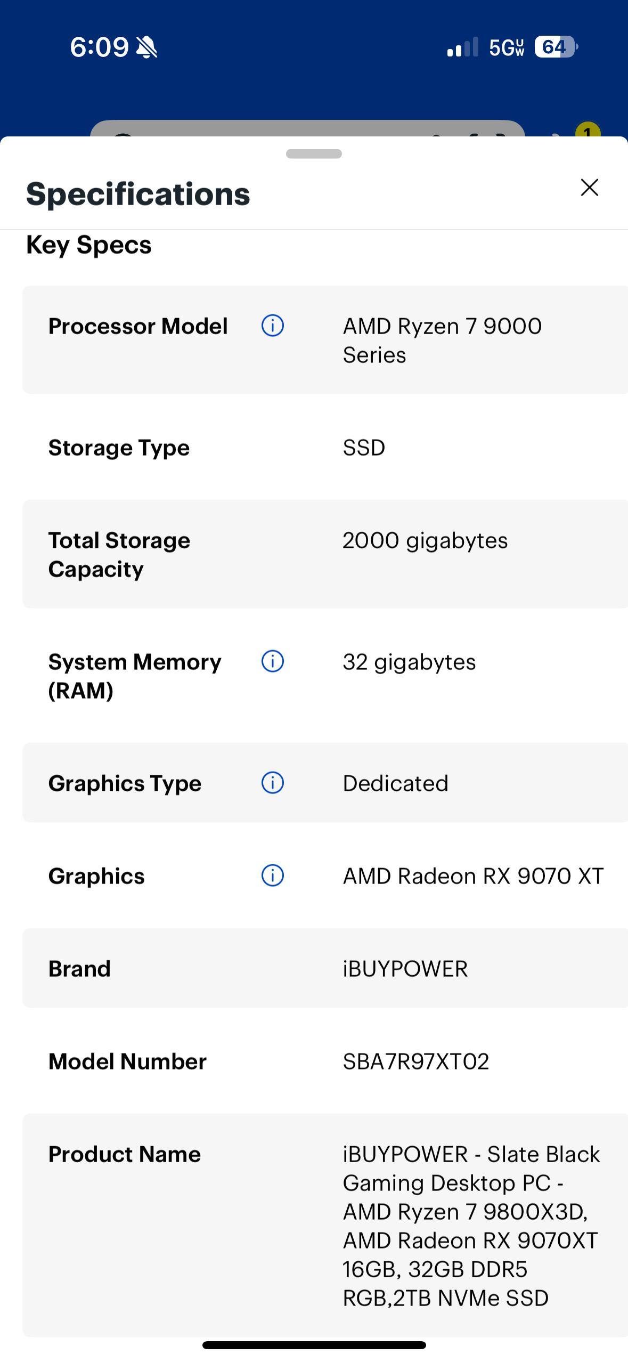Close the Specifications sheet with X

point(589,188)
